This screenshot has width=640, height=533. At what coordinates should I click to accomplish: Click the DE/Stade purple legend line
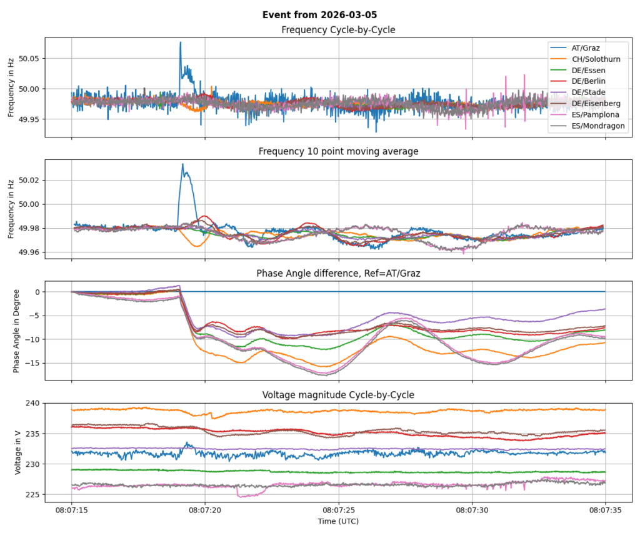point(559,92)
